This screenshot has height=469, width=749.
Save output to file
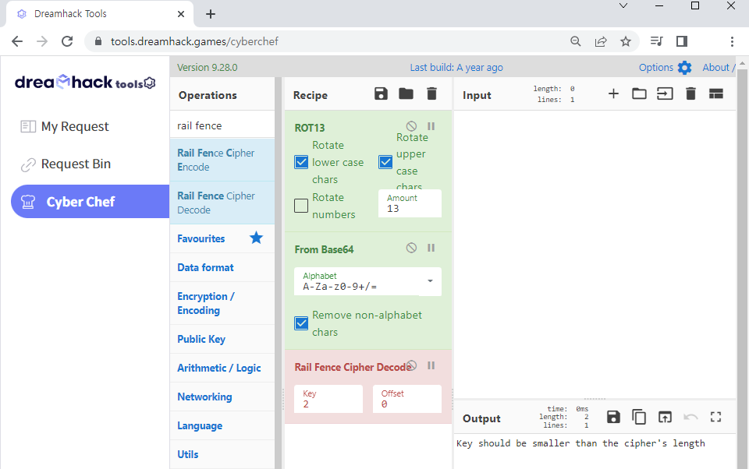(613, 417)
